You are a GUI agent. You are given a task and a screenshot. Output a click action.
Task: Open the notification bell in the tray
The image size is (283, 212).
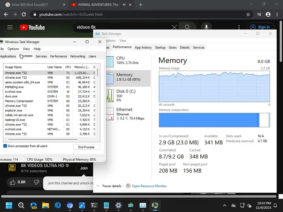[276, 205]
